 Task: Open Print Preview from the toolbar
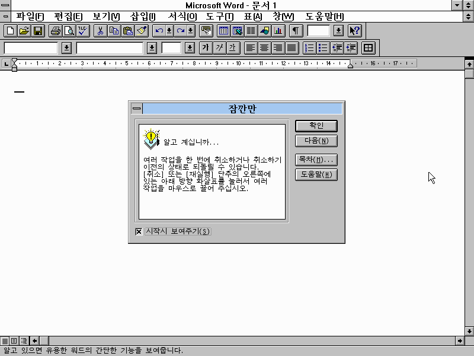(69, 31)
